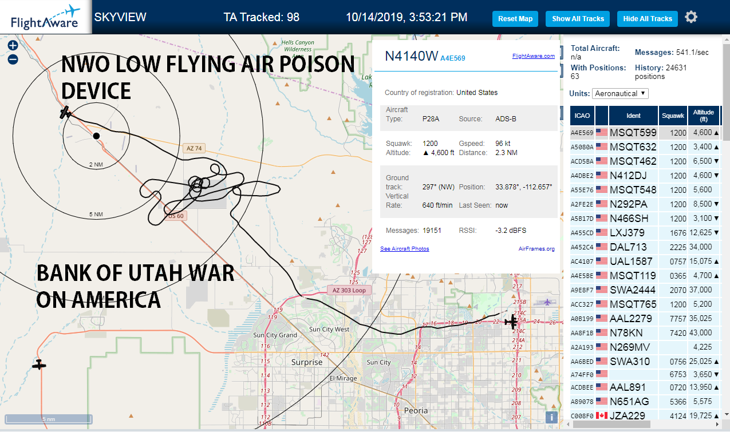Image resolution: width=730 pixels, height=432 pixels.
Task: Click the Peoria city label on map
Action: 416,410
